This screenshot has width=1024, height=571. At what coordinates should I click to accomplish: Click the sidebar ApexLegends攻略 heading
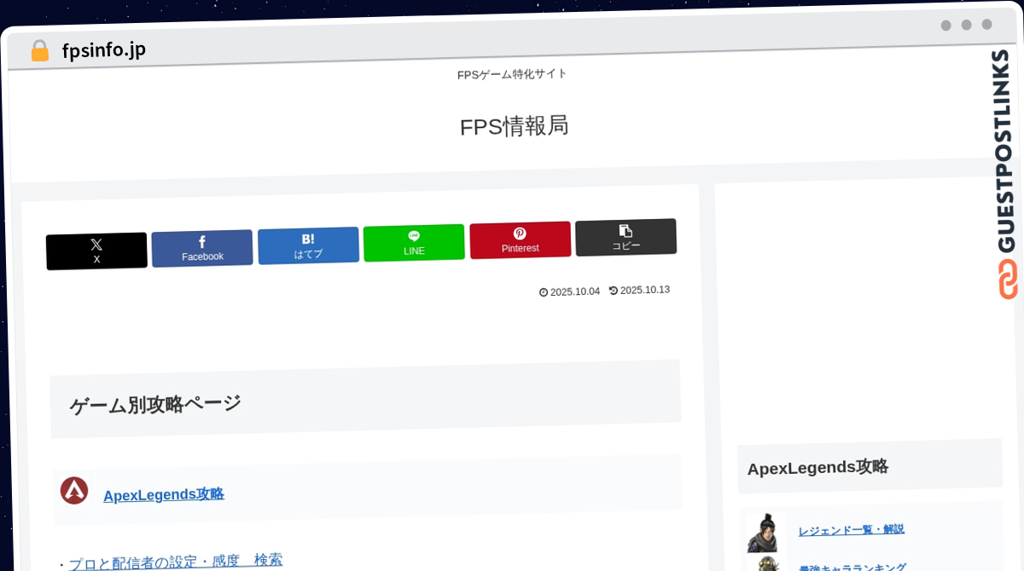pyautogui.click(x=817, y=467)
